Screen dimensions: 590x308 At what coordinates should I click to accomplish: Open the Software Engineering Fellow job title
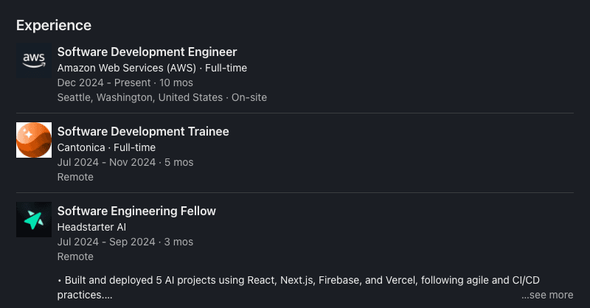point(136,211)
